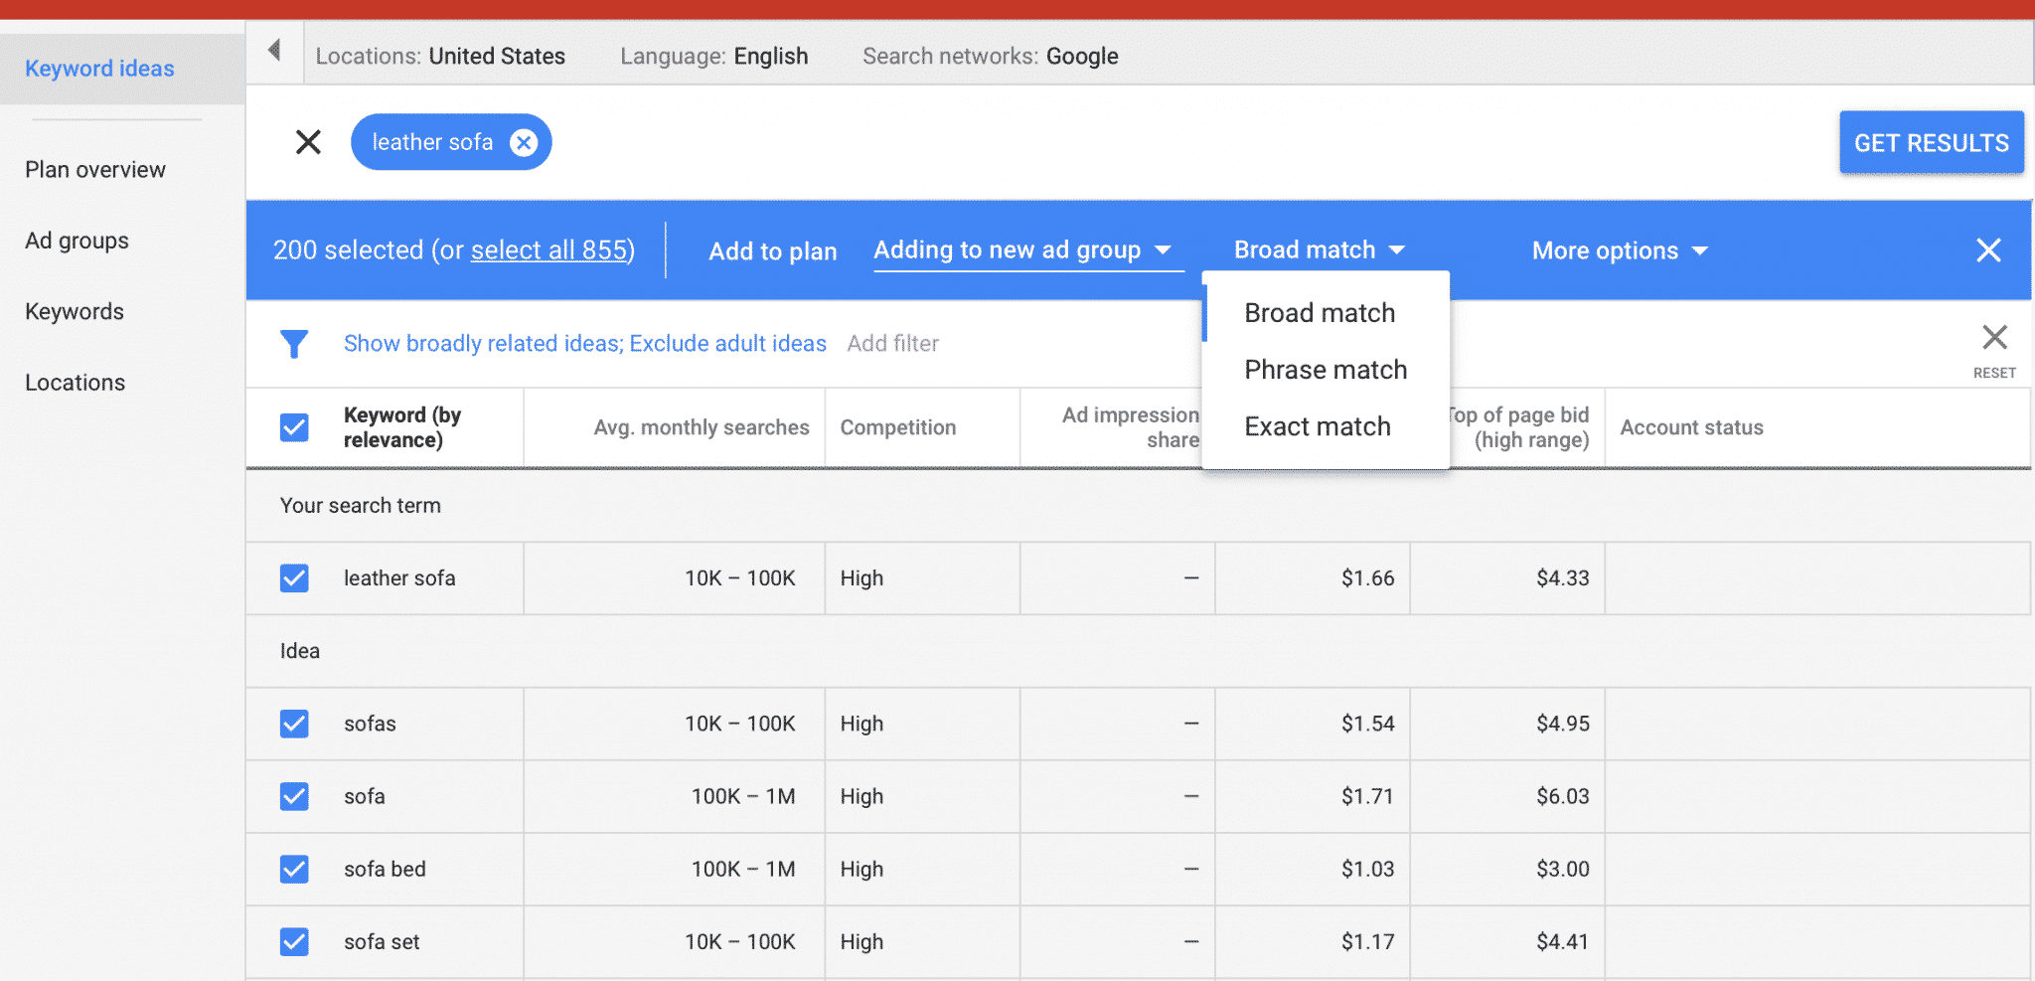
Task: Click the sofa bed keyword text
Action: (x=385, y=869)
